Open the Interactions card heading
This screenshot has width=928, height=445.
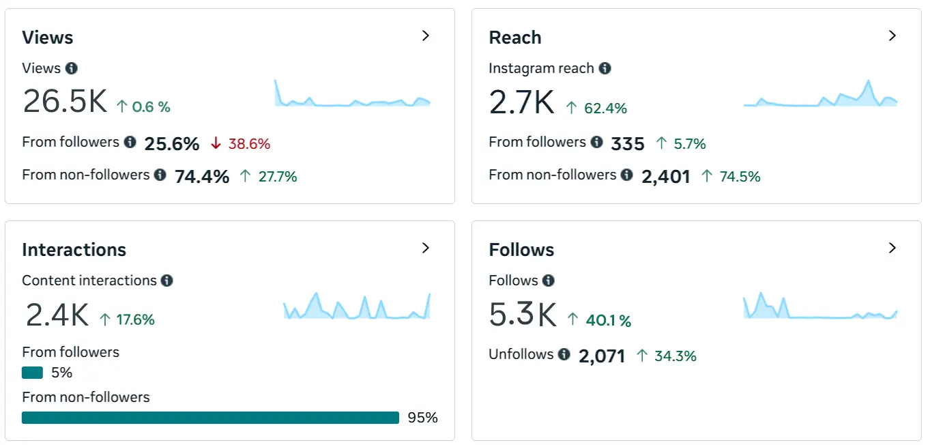[x=74, y=250]
